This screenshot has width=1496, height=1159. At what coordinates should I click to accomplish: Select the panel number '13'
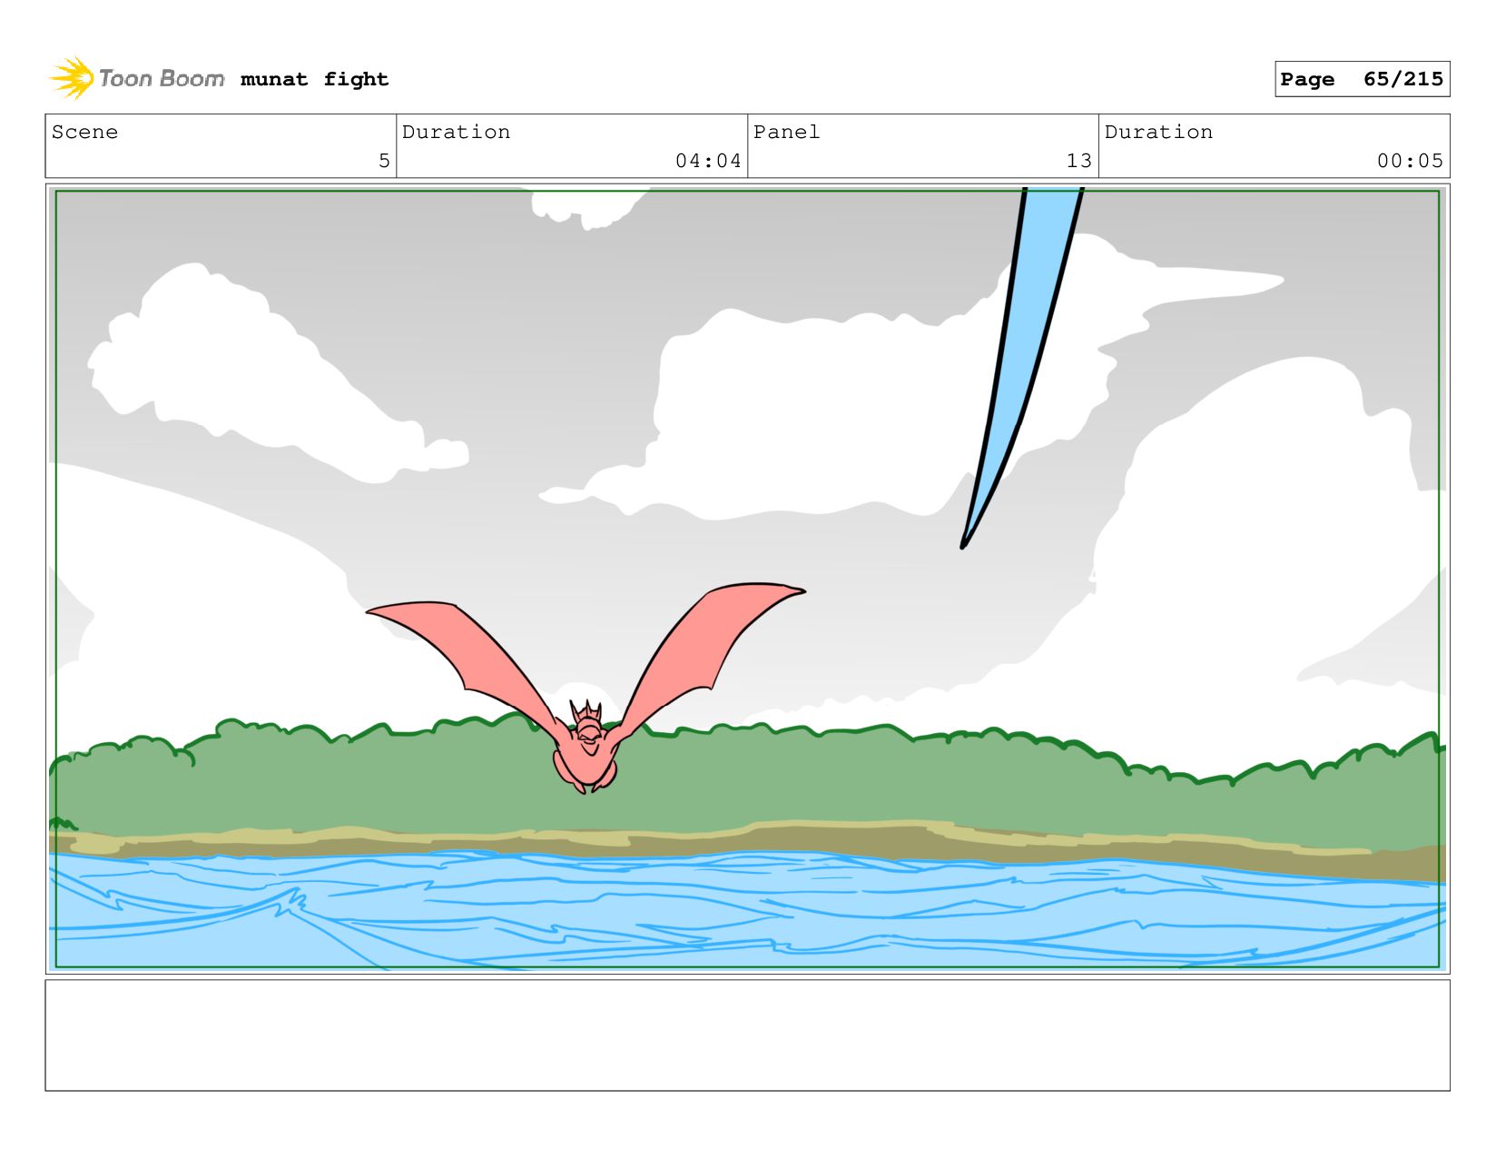1078,161
